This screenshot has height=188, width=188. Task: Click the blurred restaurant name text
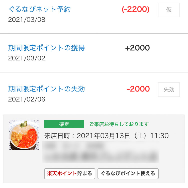[x=74, y=146]
